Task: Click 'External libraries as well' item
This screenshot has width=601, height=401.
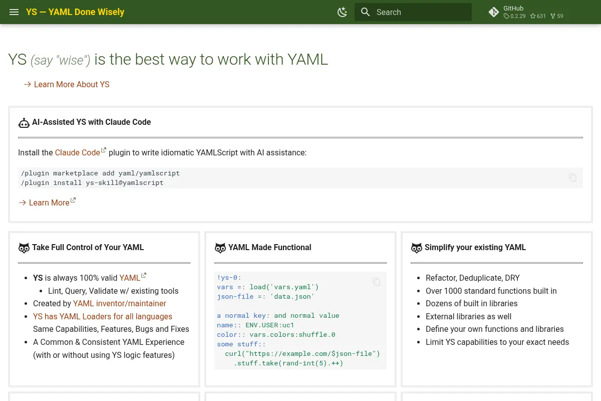Action: [x=469, y=316]
